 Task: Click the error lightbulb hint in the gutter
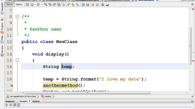point(12,85)
